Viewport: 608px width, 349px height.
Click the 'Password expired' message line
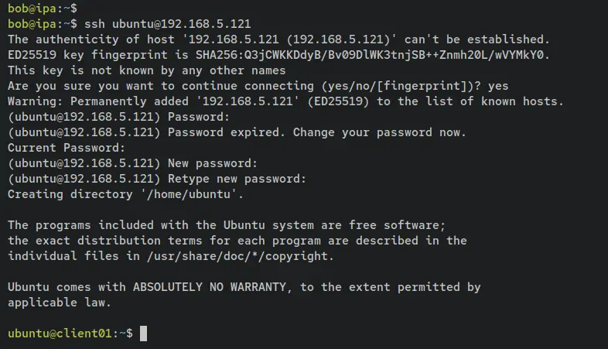tap(237, 132)
